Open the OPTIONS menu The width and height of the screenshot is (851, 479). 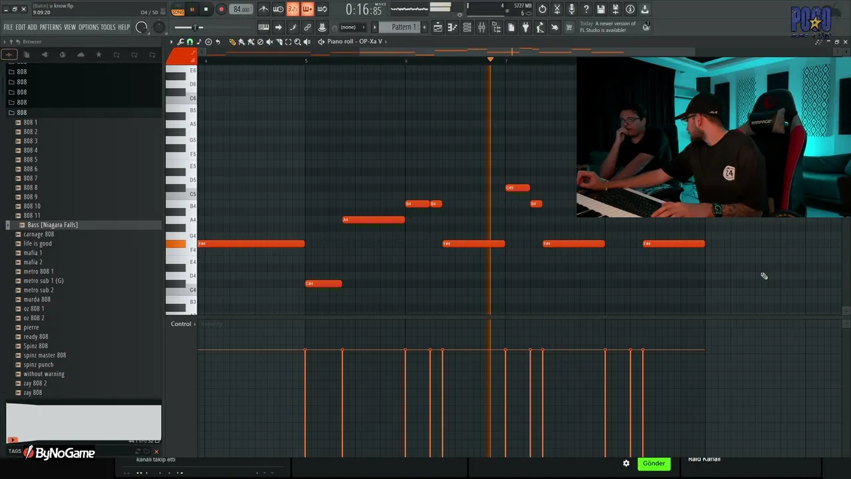point(88,27)
